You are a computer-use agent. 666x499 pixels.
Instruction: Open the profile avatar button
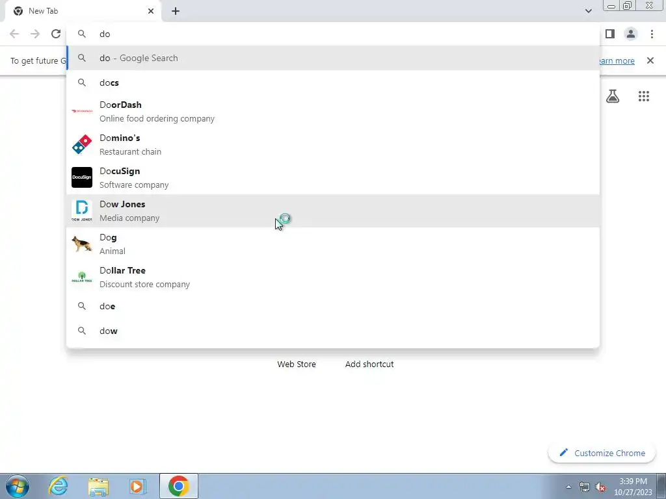(x=631, y=34)
